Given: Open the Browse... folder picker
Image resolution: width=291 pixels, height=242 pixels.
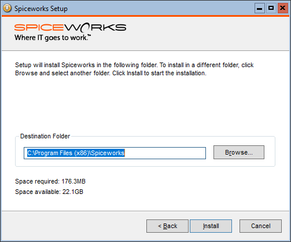Looking at the screenshot, I should [239, 152].
